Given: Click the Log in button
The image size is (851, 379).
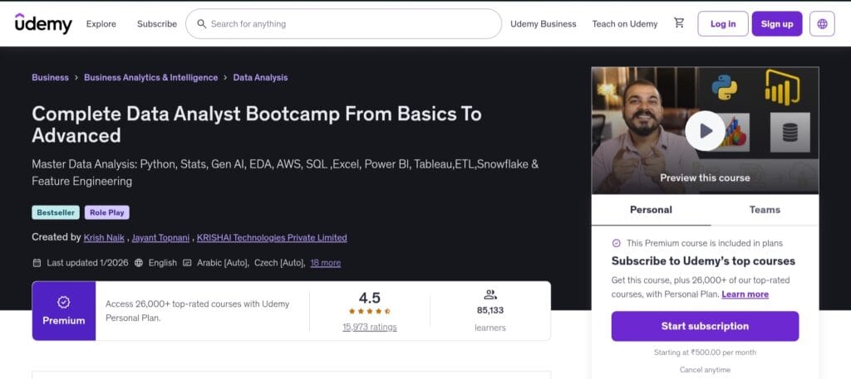Looking at the screenshot, I should pos(723,24).
